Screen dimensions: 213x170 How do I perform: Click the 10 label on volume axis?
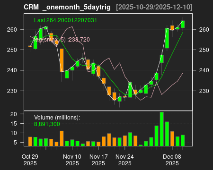click(x=14, y=133)
